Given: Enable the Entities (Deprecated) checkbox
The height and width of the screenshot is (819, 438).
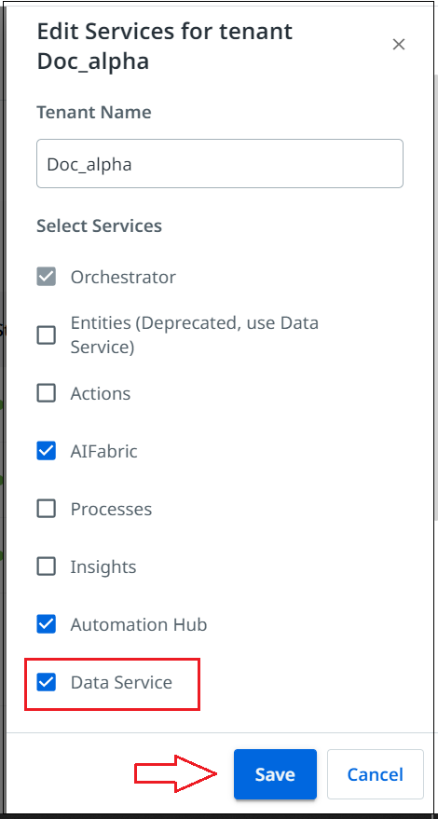Looking at the screenshot, I should (46, 334).
